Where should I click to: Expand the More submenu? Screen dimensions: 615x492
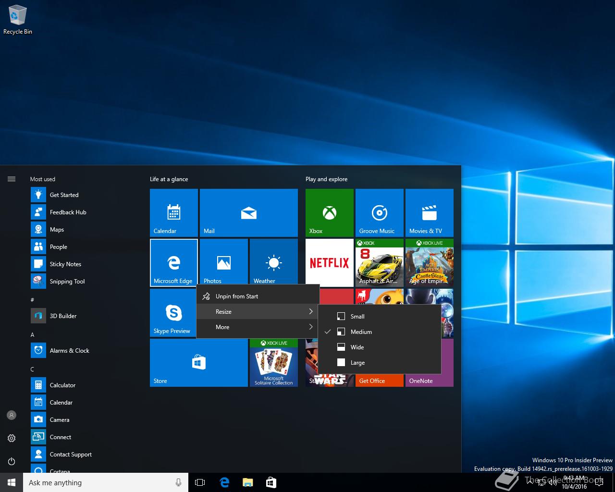click(x=258, y=327)
